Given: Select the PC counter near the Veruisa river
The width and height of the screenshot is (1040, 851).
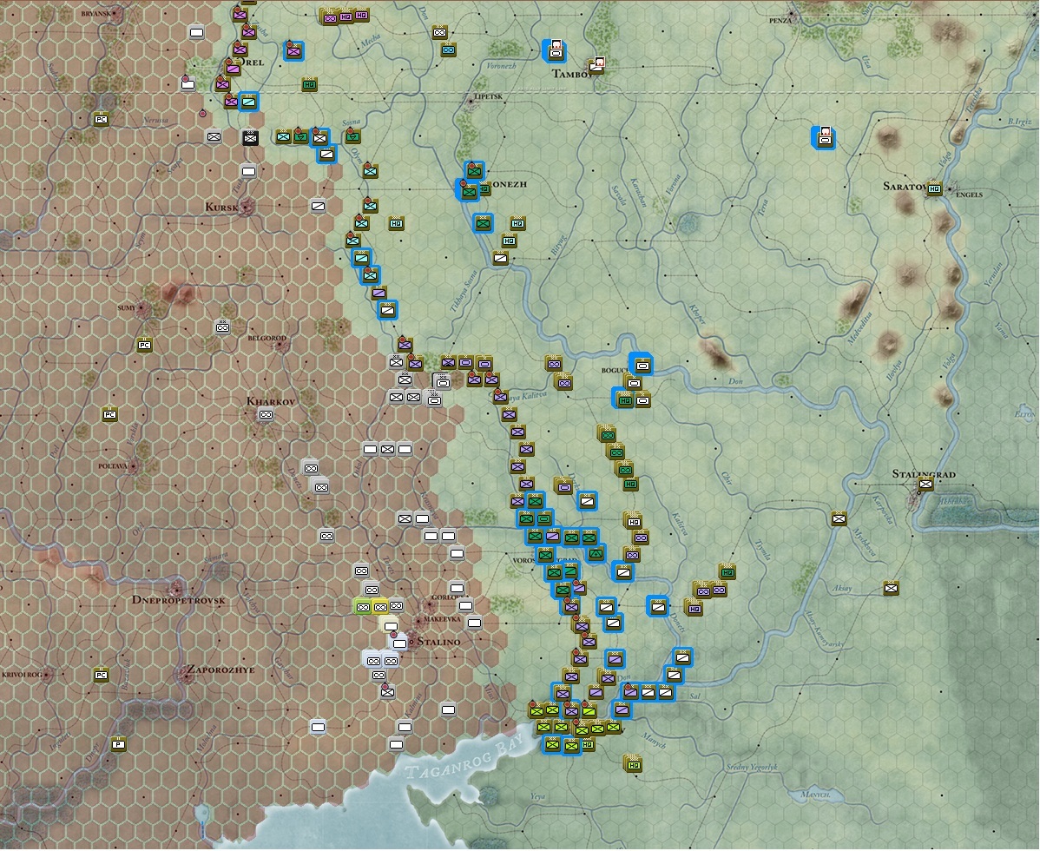Looking at the screenshot, I should pyautogui.click(x=101, y=119).
